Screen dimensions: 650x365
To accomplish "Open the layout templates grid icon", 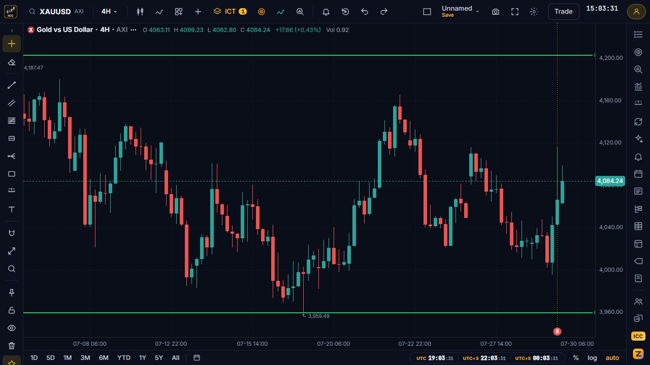I will [x=179, y=11].
